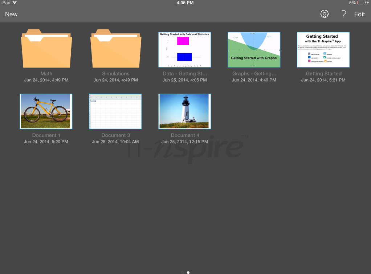Tap the Help question mark icon
Viewport: 371px width, 274px height.
[343, 14]
